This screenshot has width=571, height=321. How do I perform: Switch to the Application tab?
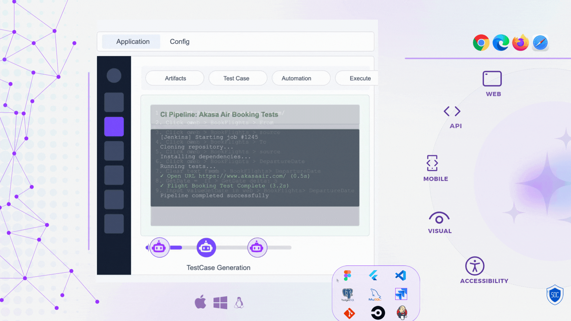point(131,42)
